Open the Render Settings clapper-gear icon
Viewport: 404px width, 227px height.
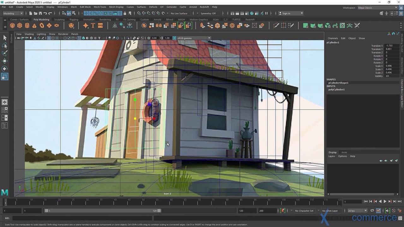click(247, 13)
